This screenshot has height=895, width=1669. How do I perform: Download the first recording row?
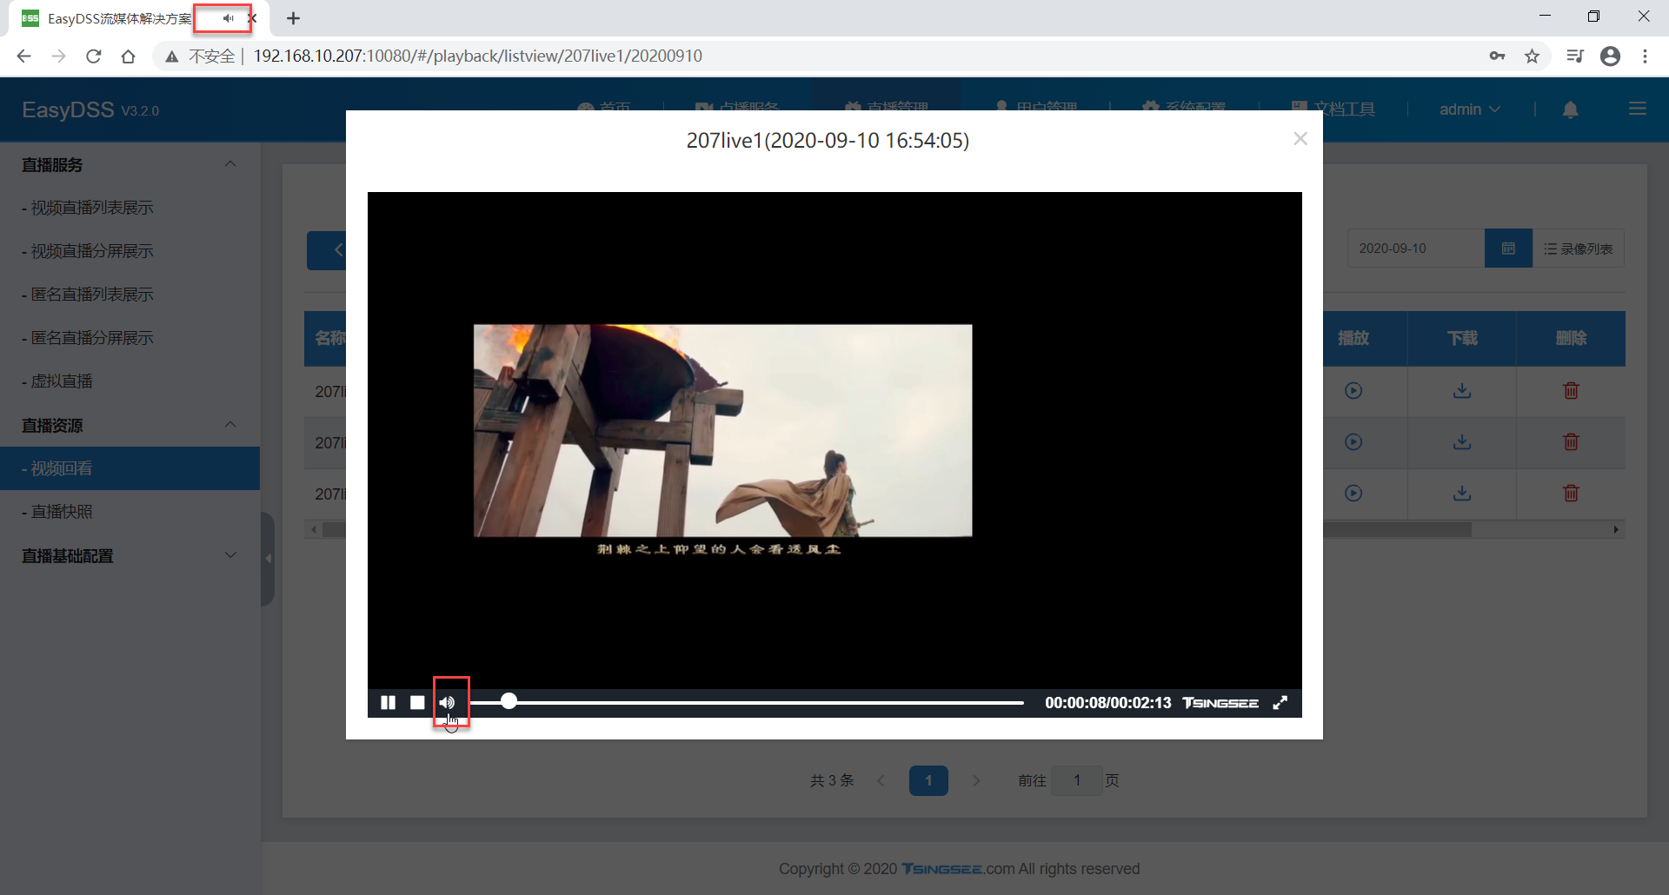(1462, 391)
